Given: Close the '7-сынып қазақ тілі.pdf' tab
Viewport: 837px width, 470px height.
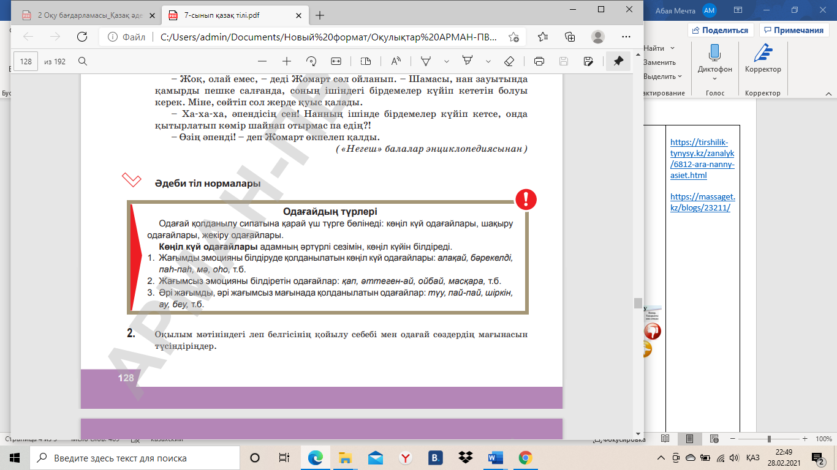Looking at the screenshot, I should point(298,15).
